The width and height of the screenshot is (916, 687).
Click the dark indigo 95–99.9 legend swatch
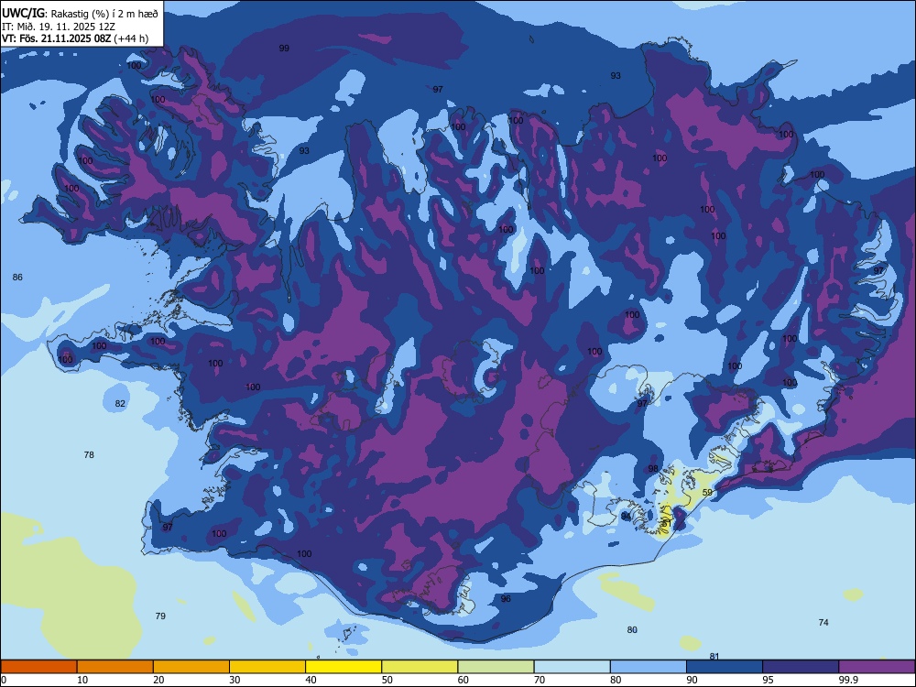801,667
